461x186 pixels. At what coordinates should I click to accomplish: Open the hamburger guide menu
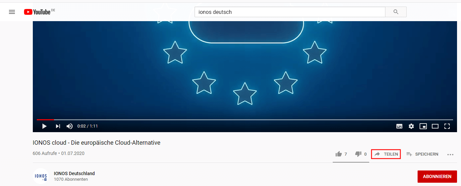point(12,12)
